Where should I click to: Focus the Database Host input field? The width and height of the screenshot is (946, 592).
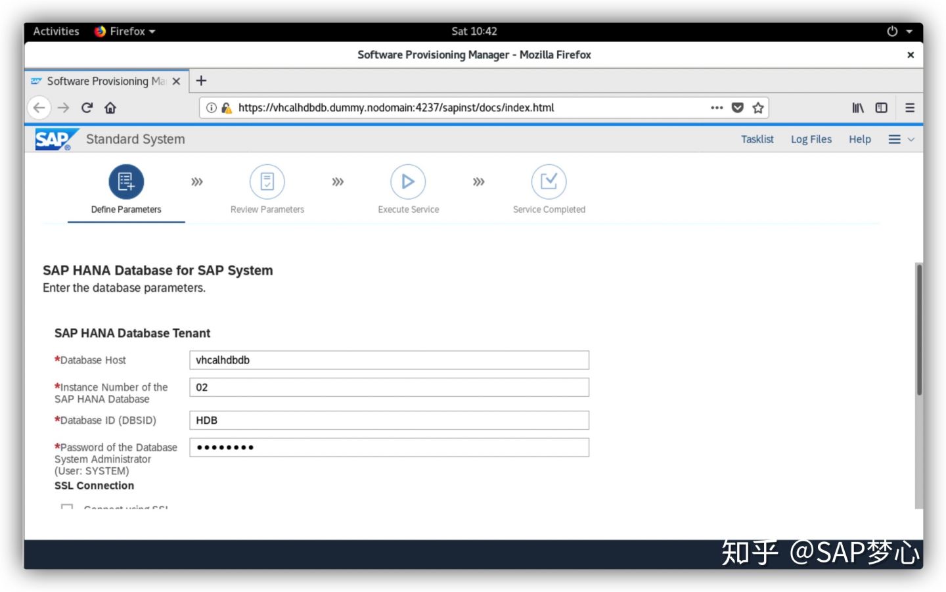point(389,360)
